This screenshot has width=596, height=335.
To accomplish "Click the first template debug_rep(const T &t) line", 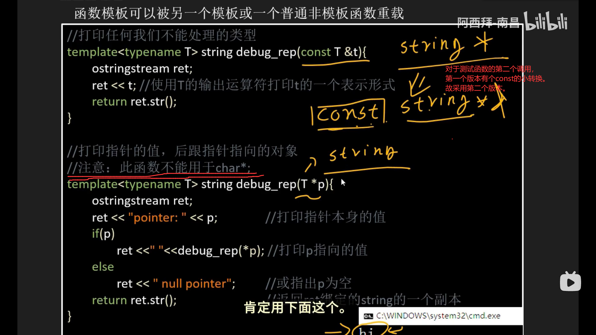I will point(216,52).
